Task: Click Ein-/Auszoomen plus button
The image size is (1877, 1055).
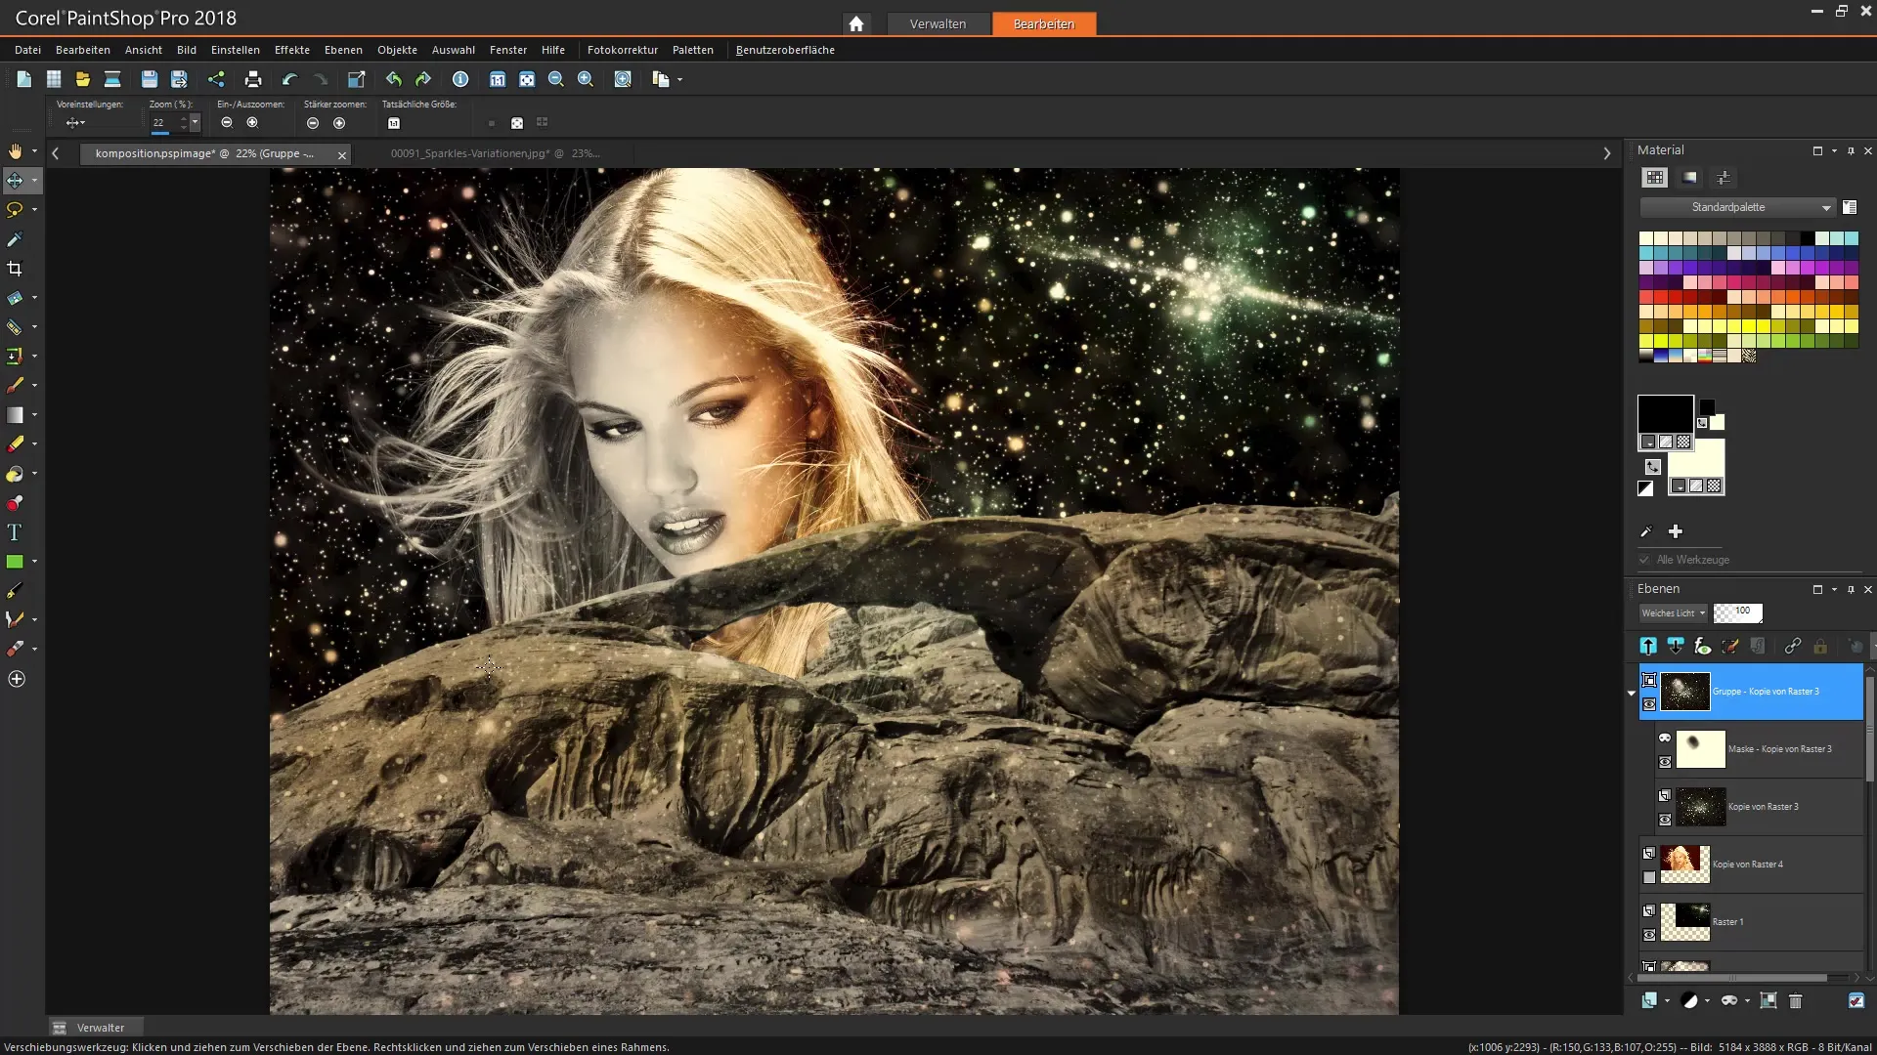Action: click(252, 123)
